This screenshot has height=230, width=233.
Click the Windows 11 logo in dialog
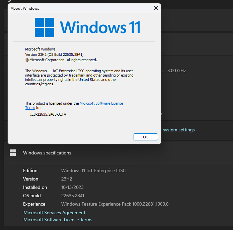pos(87,27)
